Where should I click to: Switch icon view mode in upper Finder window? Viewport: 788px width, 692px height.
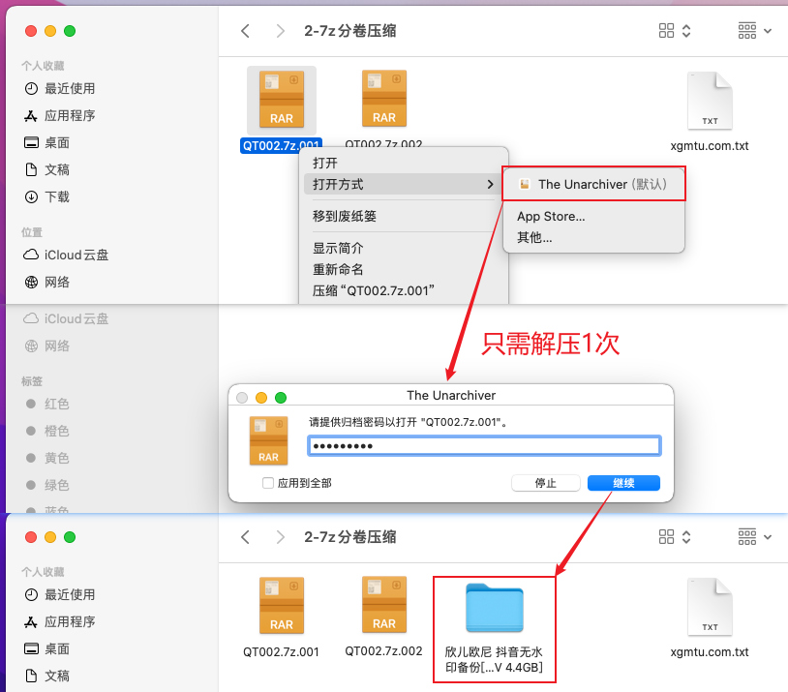[x=675, y=31]
